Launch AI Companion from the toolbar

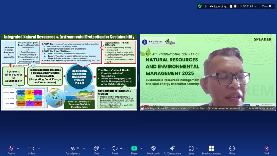(172, 149)
